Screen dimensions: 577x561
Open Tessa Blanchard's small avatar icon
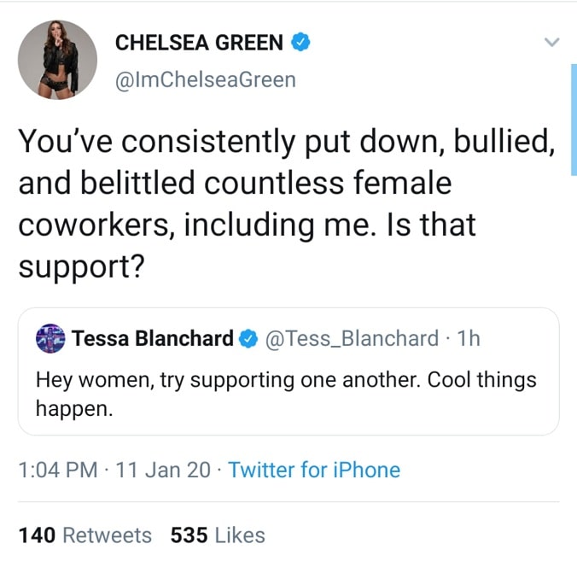50,339
